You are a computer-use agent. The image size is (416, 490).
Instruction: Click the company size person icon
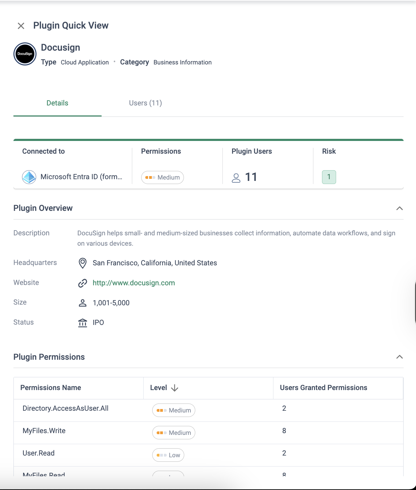[83, 303]
